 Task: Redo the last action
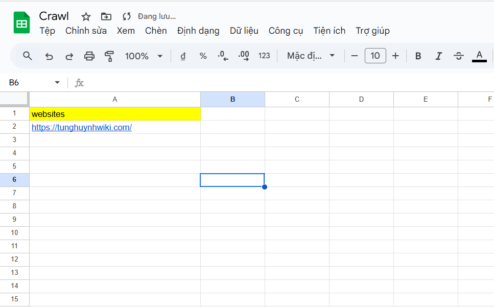coord(69,56)
